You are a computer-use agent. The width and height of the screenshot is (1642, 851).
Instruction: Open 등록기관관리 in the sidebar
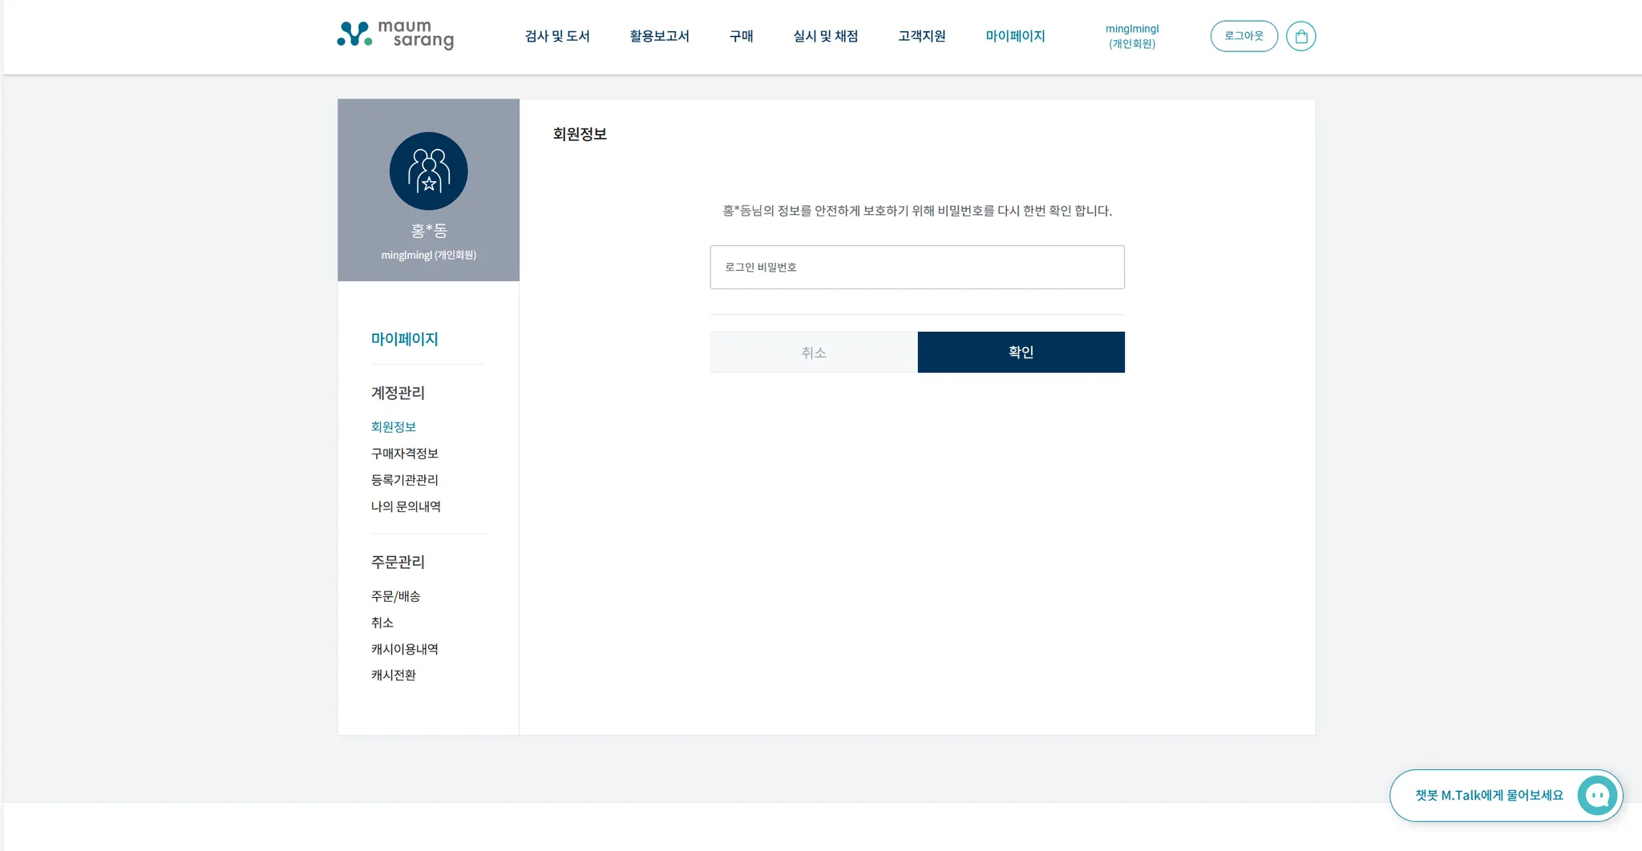[x=405, y=480]
